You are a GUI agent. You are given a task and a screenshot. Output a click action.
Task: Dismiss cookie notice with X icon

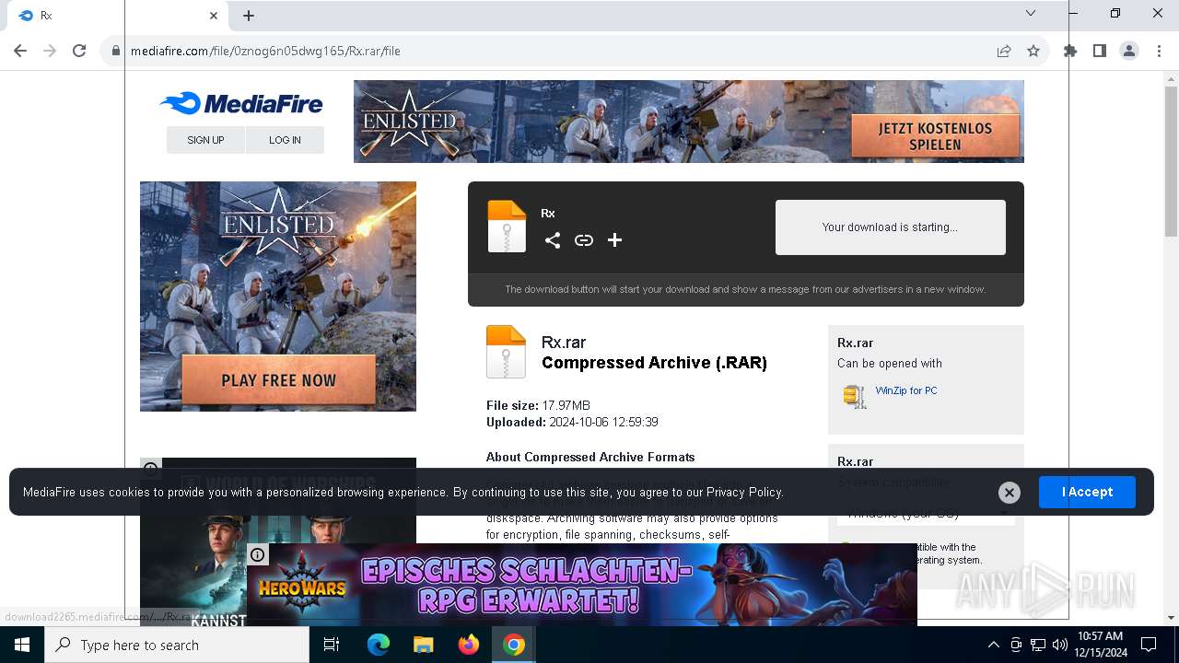pyautogui.click(x=1010, y=493)
